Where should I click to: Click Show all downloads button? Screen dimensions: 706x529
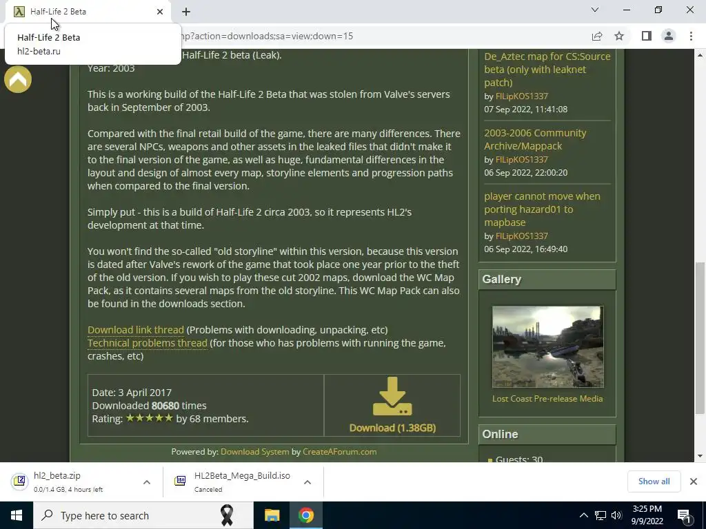pyautogui.click(x=654, y=481)
